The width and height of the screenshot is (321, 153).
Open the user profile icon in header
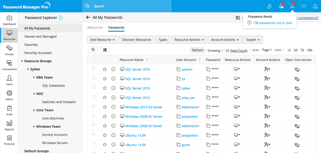click(315, 6)
